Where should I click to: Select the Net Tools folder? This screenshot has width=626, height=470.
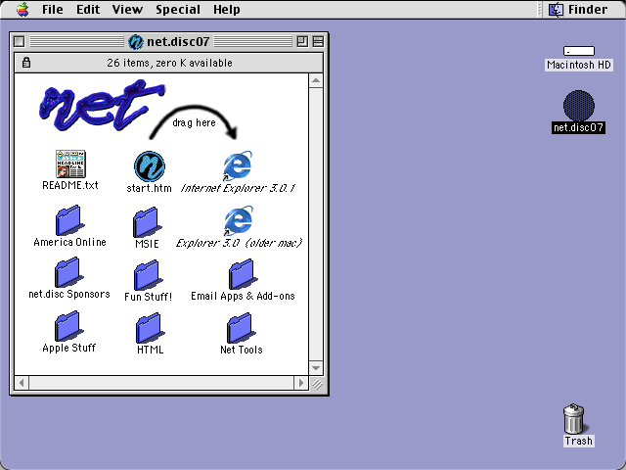tap(241, 328)
